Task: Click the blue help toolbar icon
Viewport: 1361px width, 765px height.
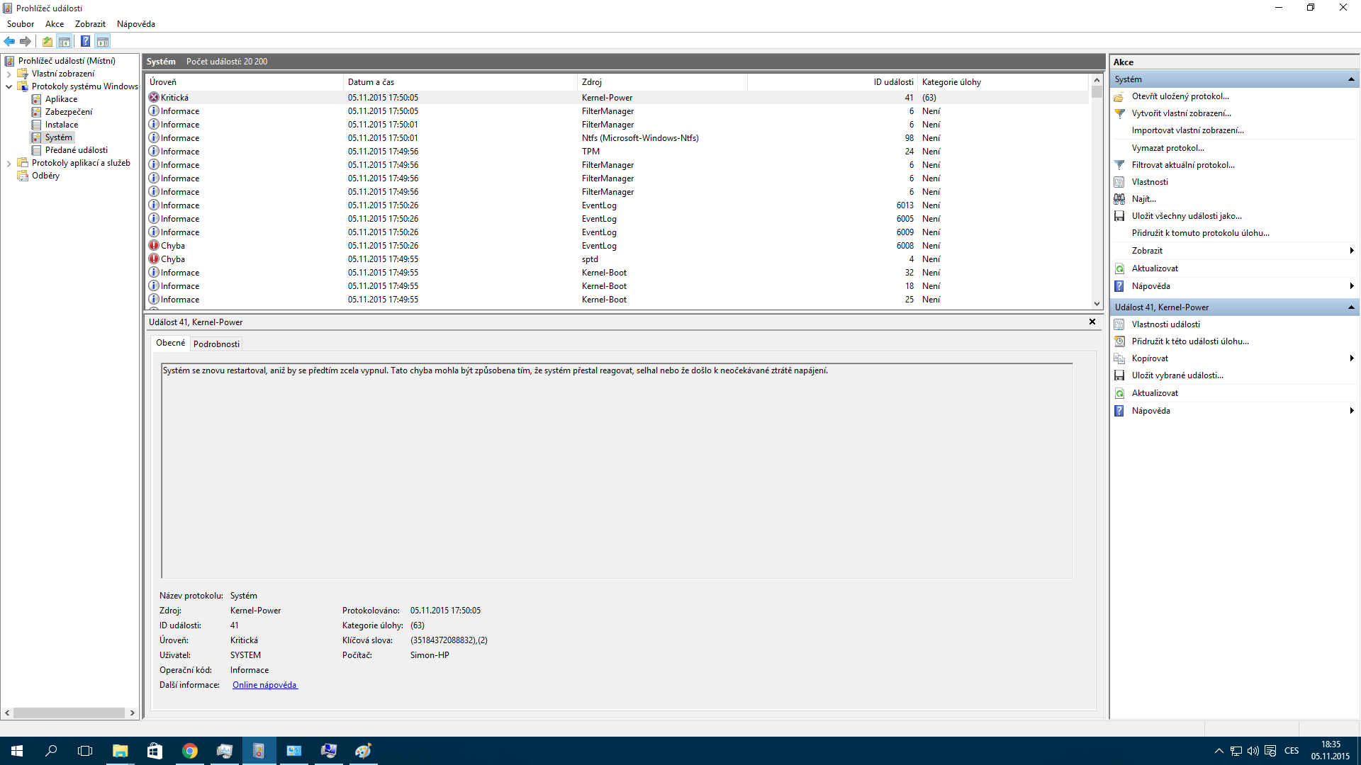Action: click(x=85, y=41)
